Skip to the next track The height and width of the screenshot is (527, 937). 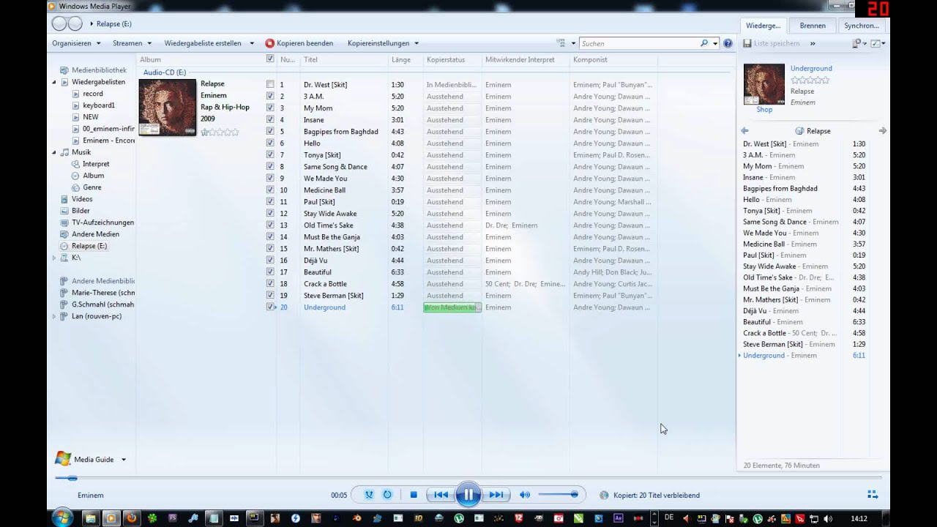click(x=496, y=495)
